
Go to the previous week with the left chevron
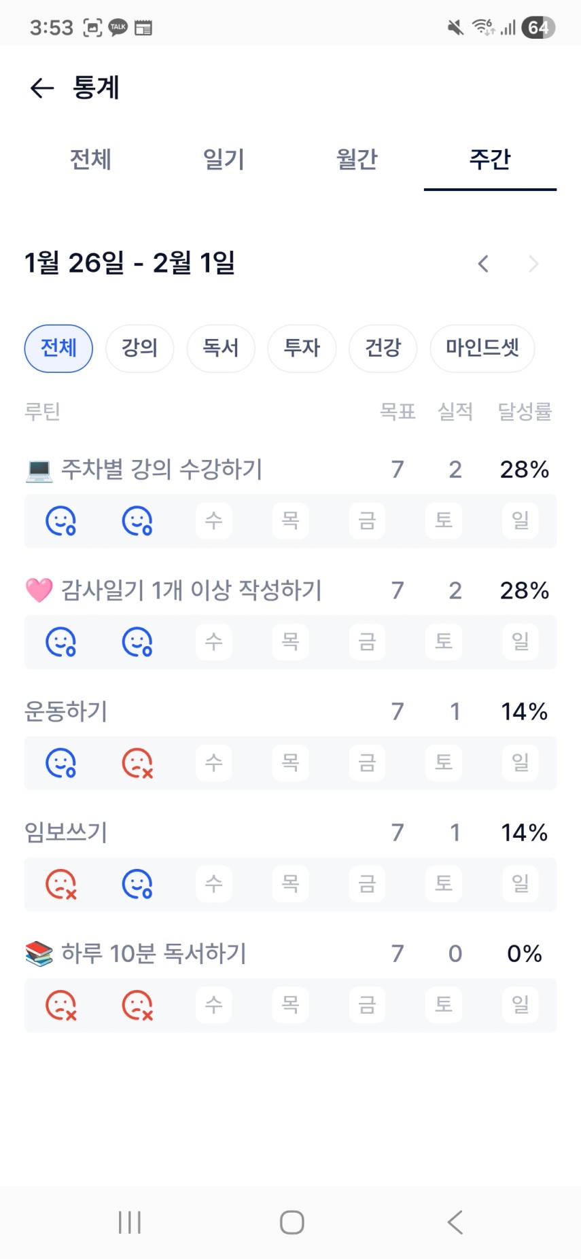point(483,264)
